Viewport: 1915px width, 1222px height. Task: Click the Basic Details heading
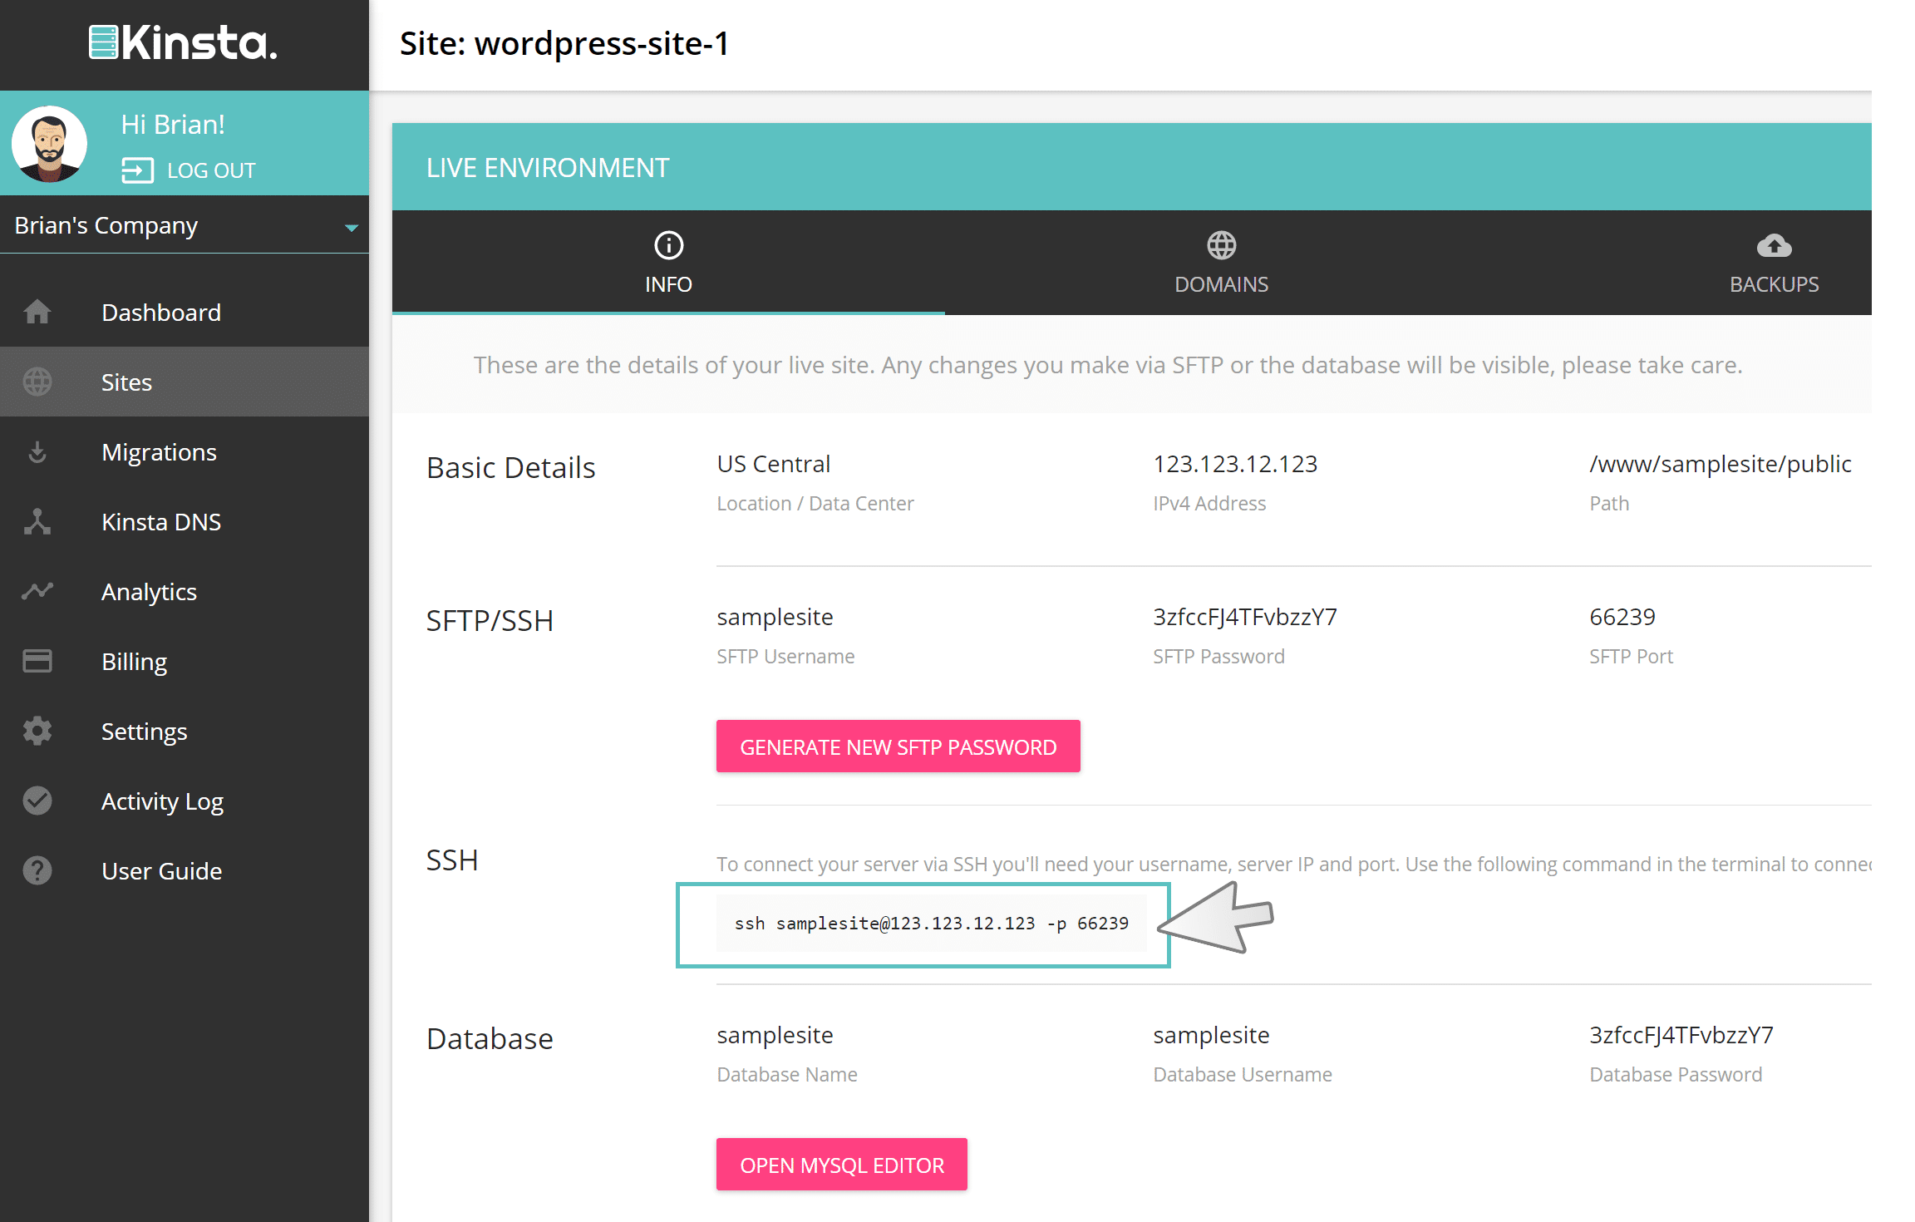point(510,467)
